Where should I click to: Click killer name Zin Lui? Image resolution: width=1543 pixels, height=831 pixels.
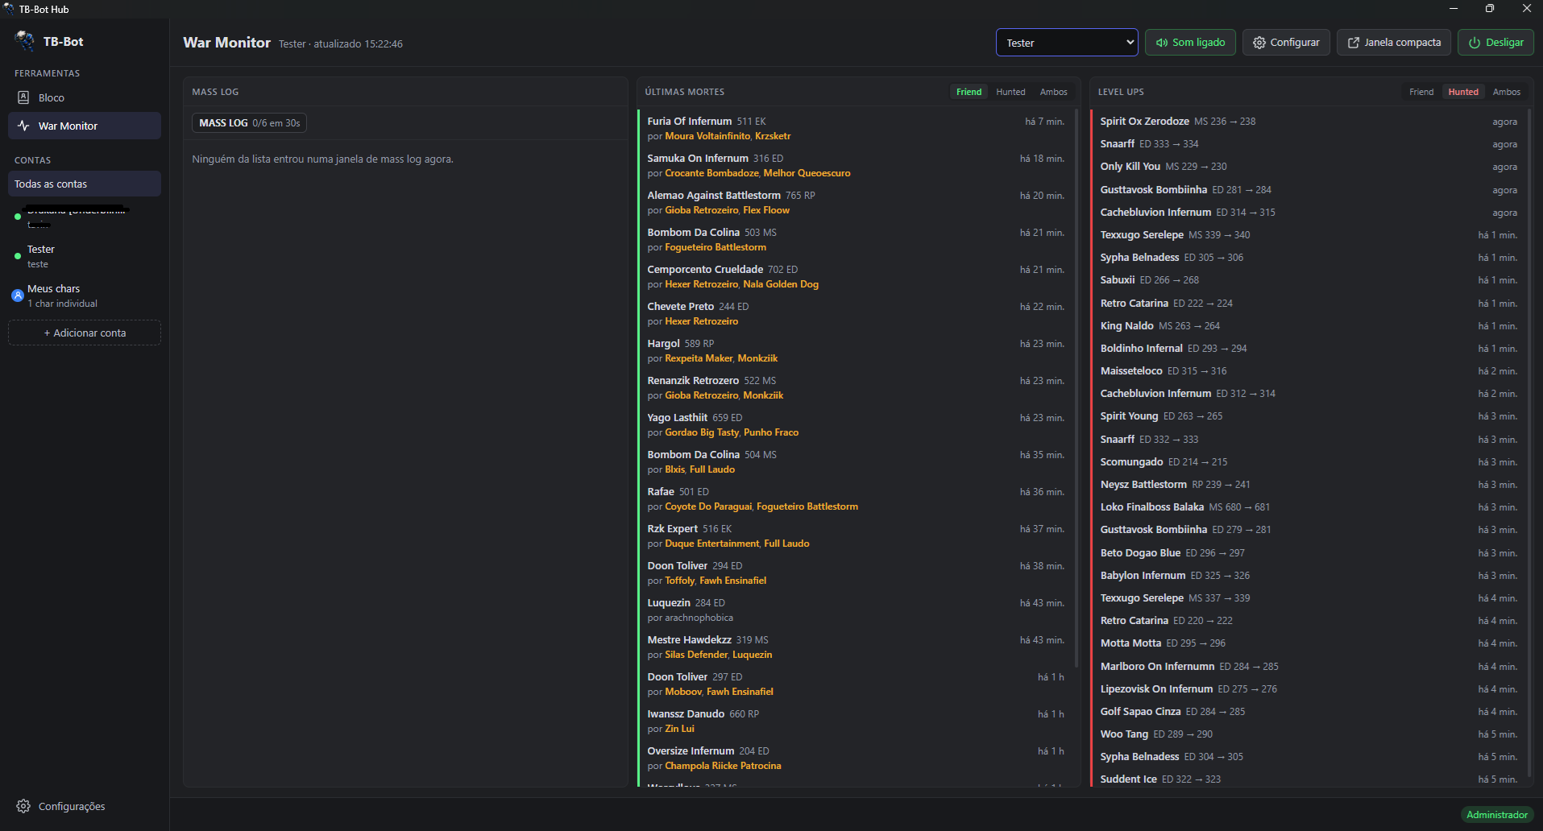679,729
